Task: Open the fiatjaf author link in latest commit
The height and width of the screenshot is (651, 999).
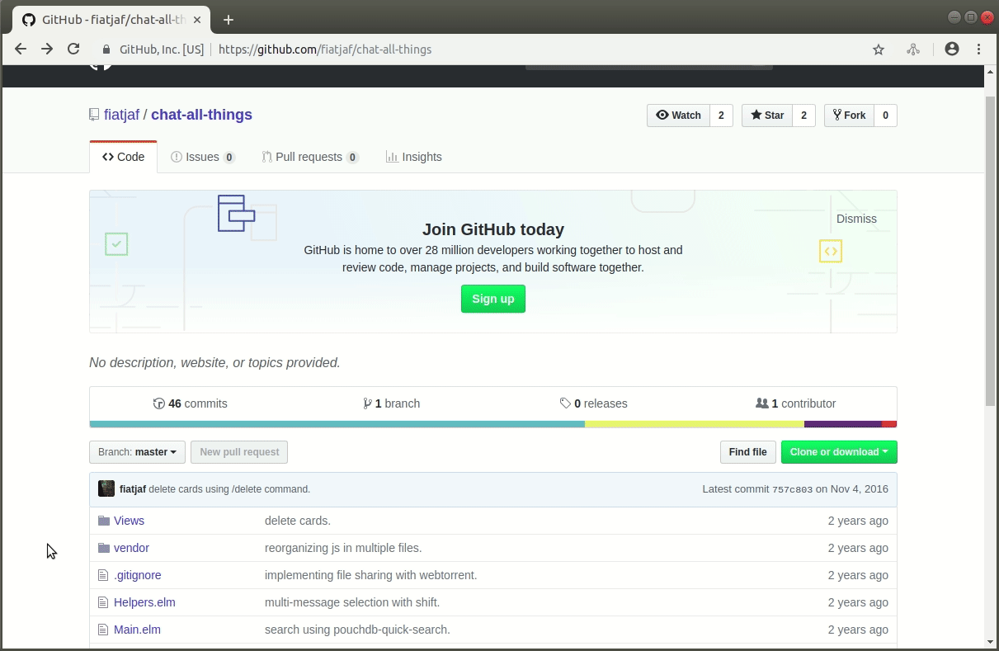Action: point(133,489)
